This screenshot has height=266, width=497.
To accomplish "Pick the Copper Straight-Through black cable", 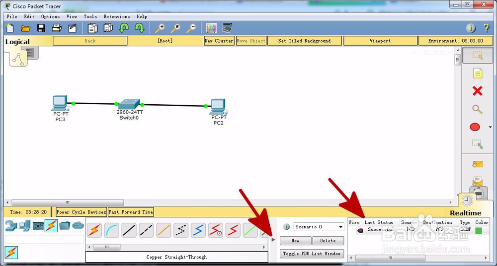I will [129, 230].
